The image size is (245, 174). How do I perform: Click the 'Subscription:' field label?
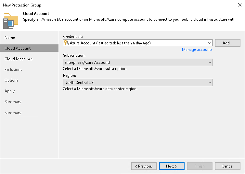(74, 55)
